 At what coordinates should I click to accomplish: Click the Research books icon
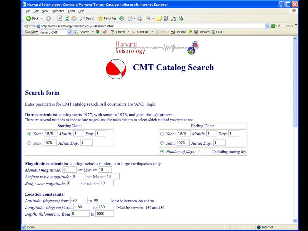pyautogui.click(x=166, y=18)
